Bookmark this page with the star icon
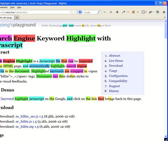The image size is (168, 141). (71, 12)
